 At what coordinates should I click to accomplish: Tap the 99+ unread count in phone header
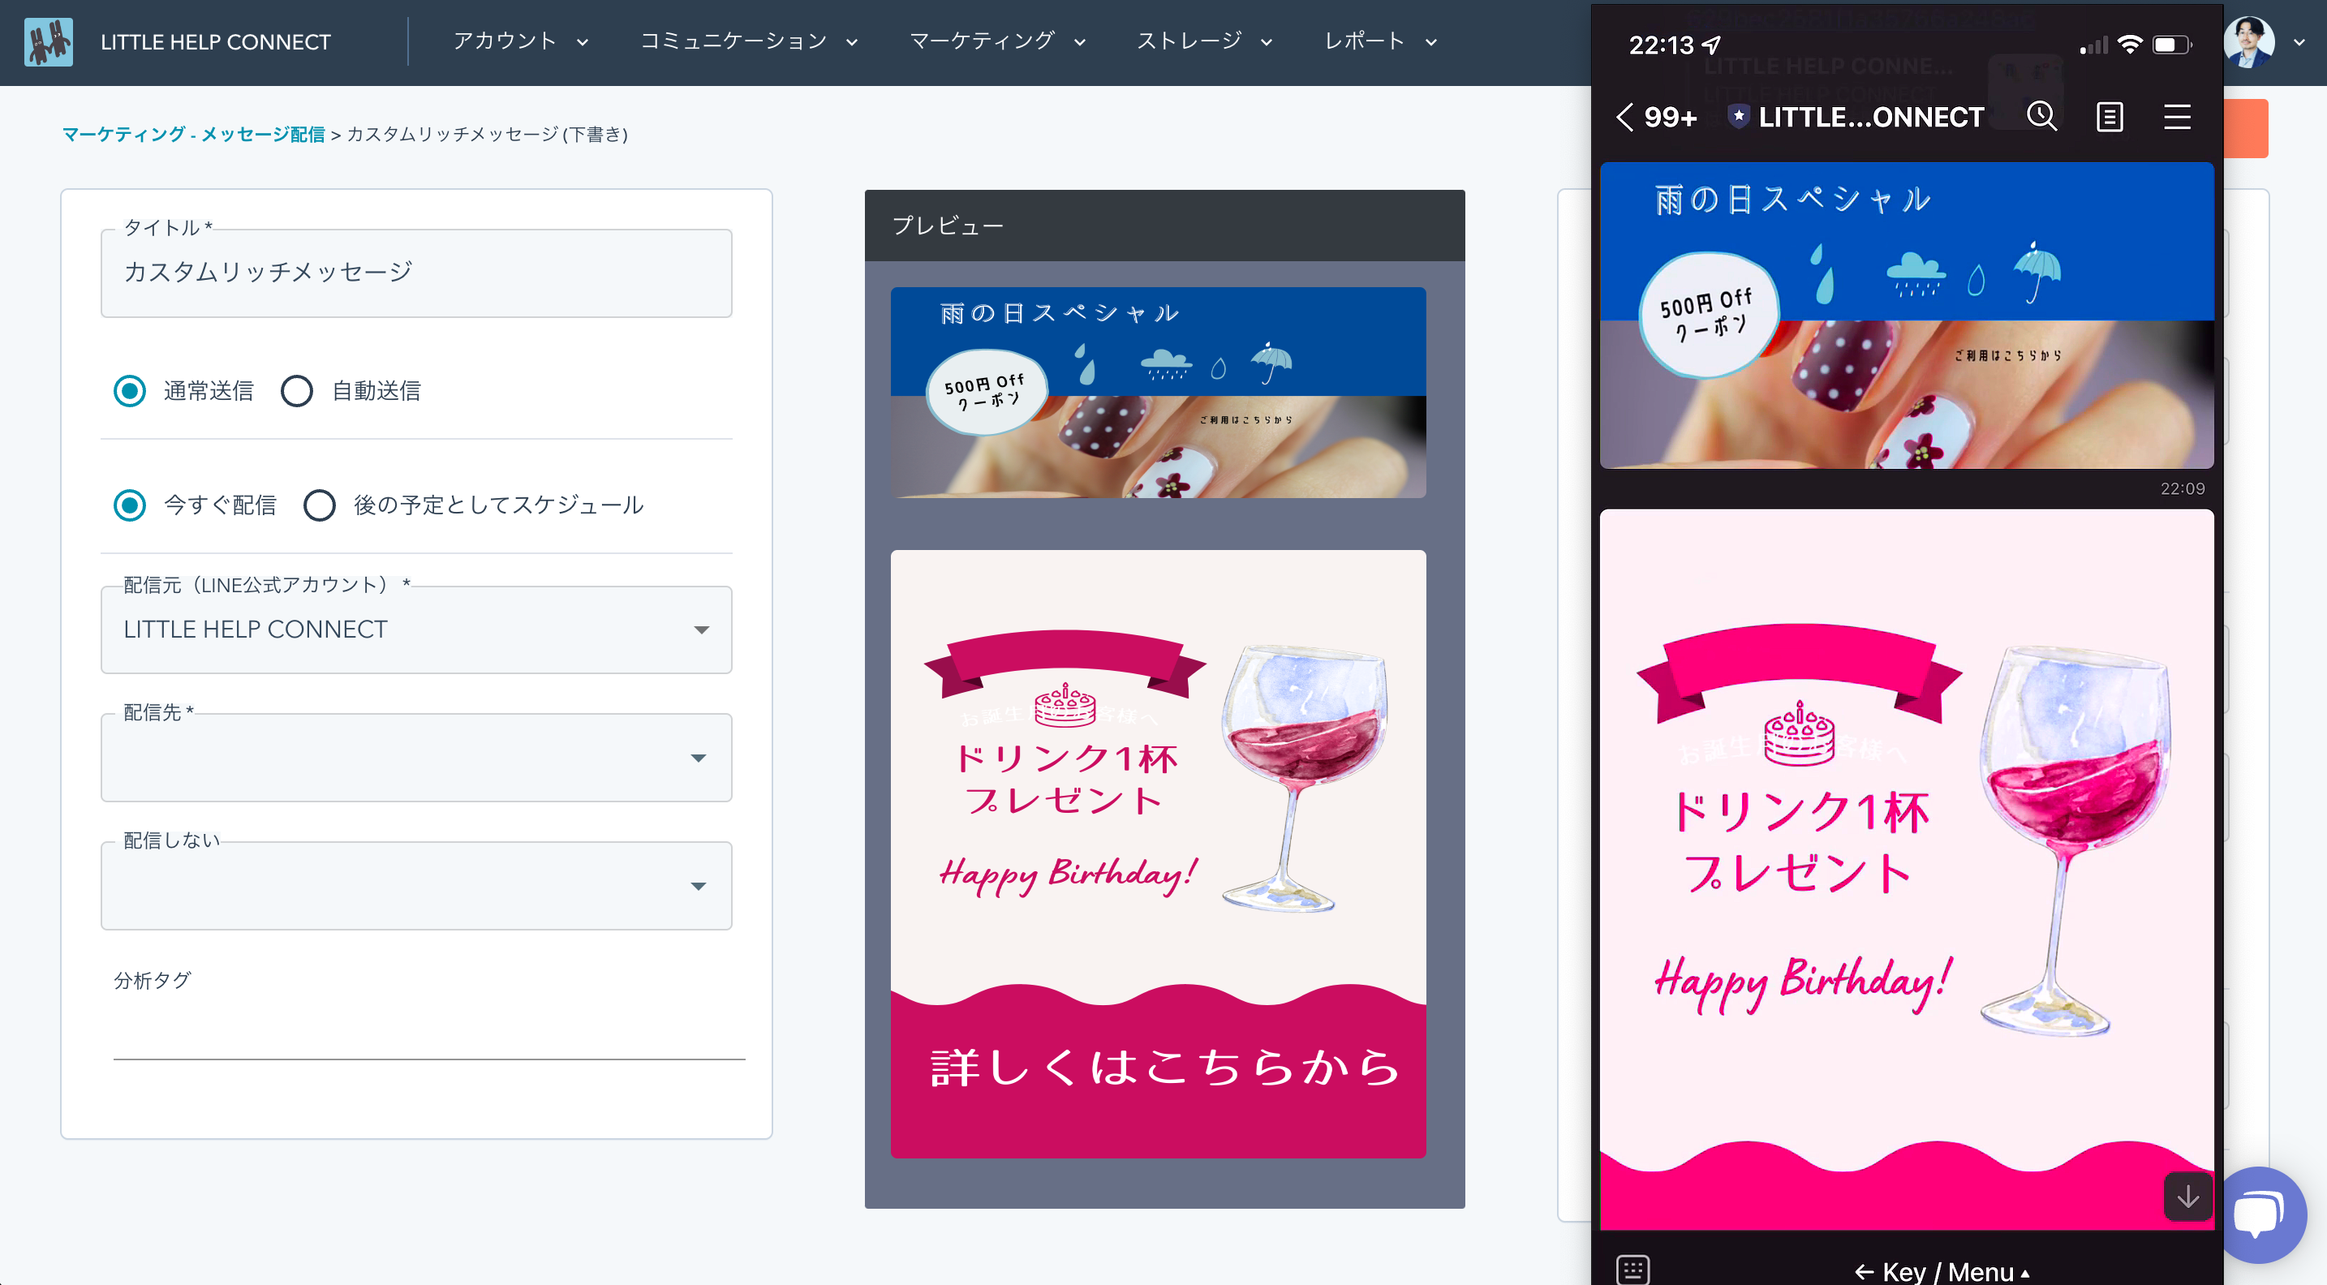point(1671,118)
